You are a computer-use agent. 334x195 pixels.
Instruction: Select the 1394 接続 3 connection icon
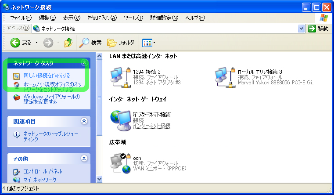121,77
